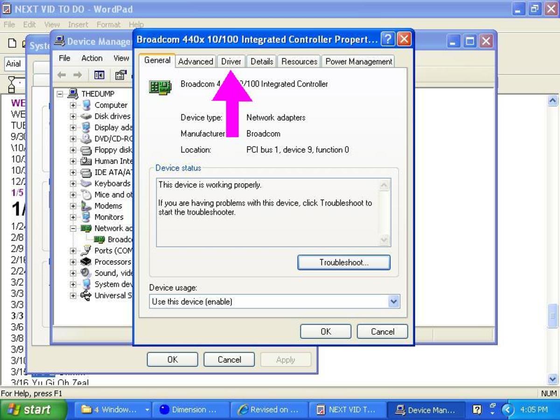
Task: Click the Troubleshoot button
Action: (x=343, y=262)
